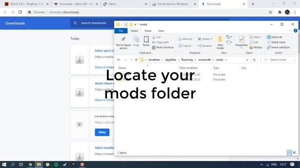The height and width of the screenshot is (168, 300).
Task: Open taskbar search magnifier
Action: pyautogui.click(x=13, y=164)
